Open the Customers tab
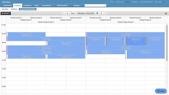 click(27, 6)
